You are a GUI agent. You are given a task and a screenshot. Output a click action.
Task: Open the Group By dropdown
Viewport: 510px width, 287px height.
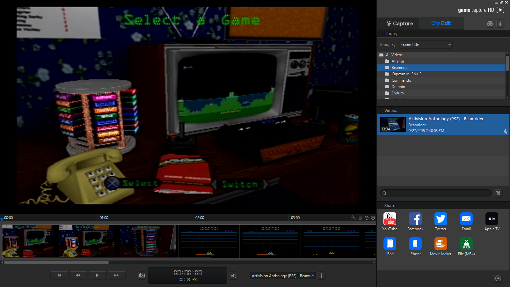click(x=426, y=45)
